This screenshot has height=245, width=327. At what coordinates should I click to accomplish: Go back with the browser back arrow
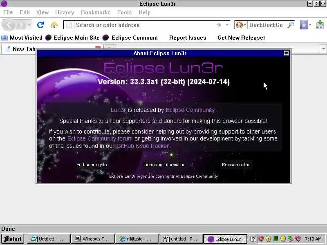[x=9, y=25]
